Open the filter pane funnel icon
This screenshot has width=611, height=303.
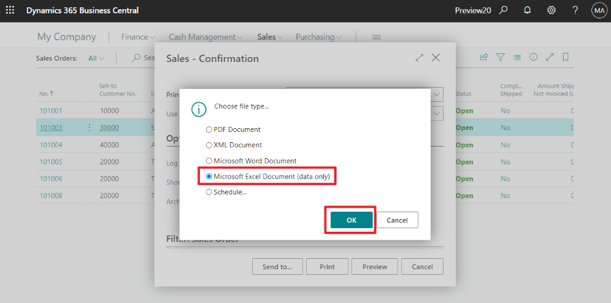pos(501,57)
